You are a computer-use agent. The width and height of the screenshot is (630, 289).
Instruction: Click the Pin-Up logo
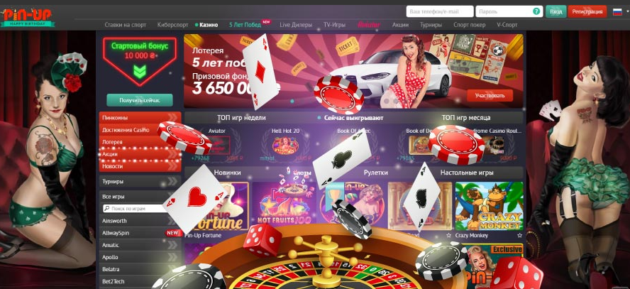coord(28,18)
